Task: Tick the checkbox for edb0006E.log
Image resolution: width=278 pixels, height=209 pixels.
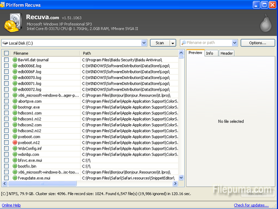Action: (x=6, y=66)
